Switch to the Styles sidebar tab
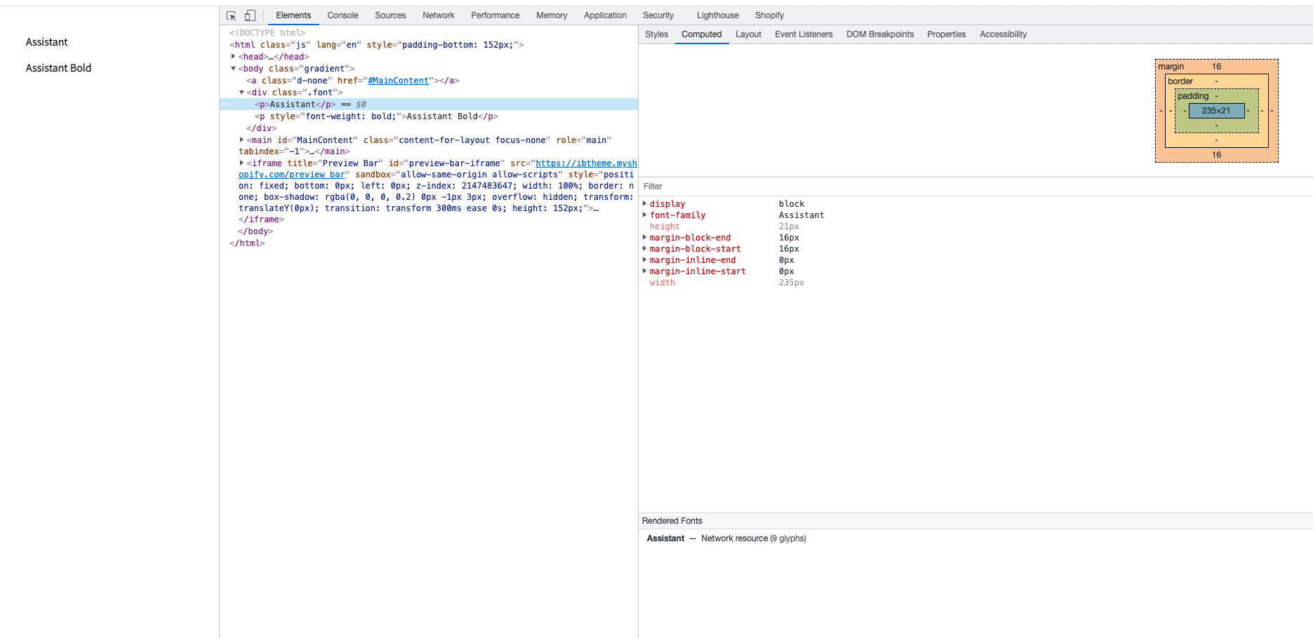This screenshot has height=638, width=1313. 657,34
